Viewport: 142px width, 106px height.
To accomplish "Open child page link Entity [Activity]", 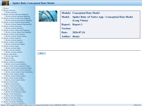I will pos(12,13).
